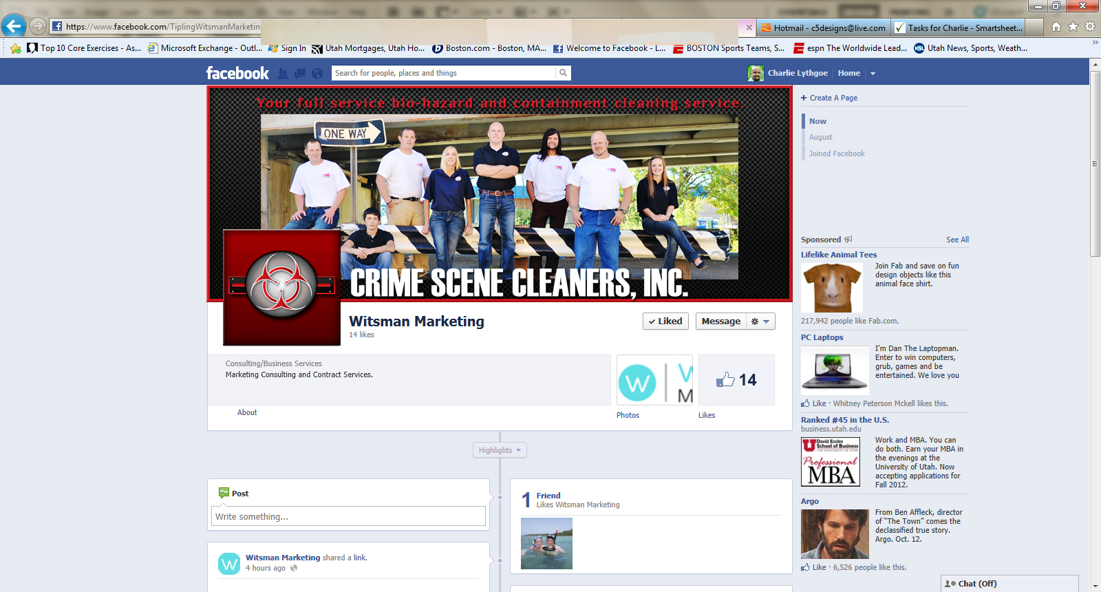
Task: Switch to the Hotmail tab
Action: (x=823, y=28)
